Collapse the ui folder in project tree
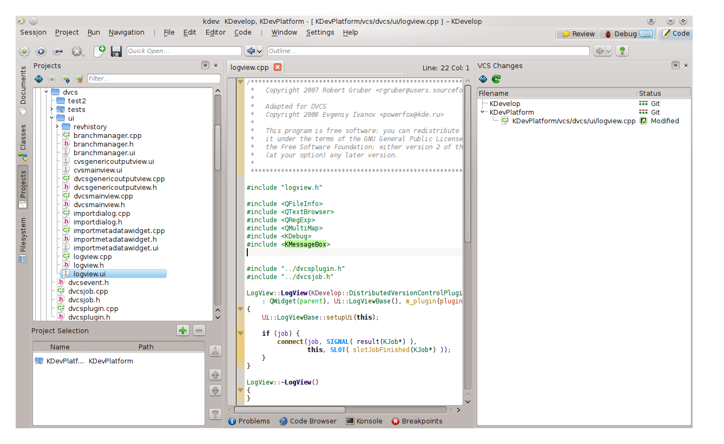 coord(51,118)
